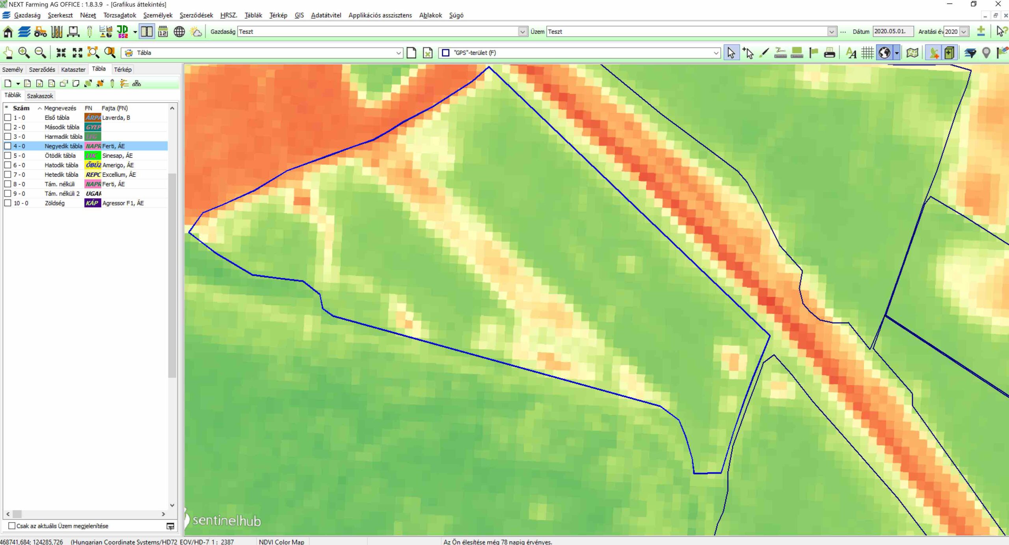Click the calendar icon in main toolbar
1009x545 pixels.
tap(163, 32)
